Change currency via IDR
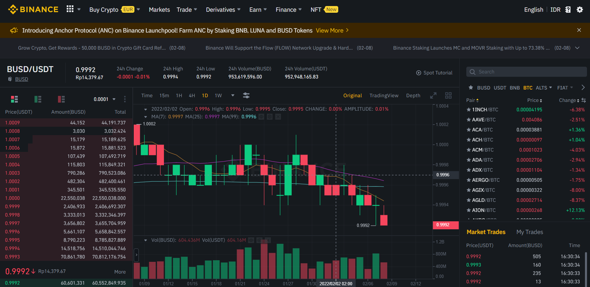 (555, 10)
